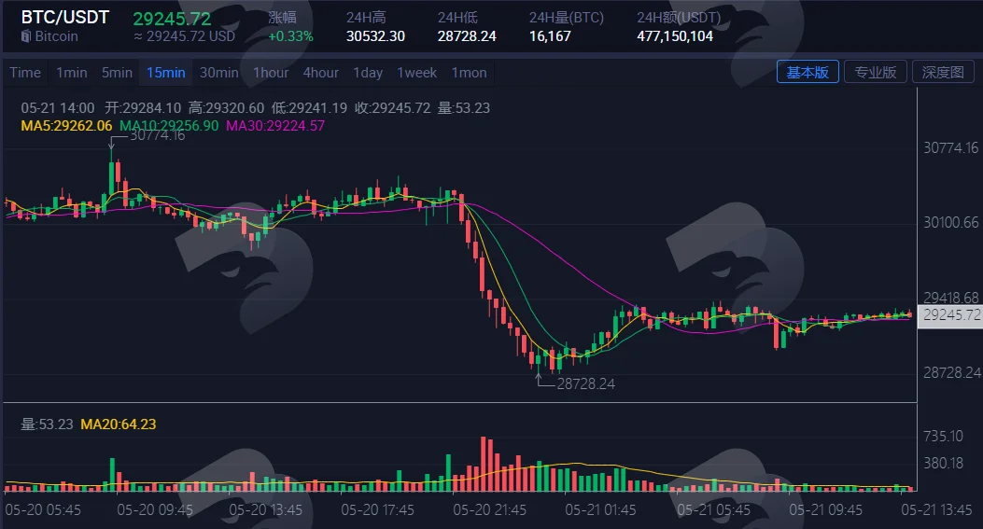Switch to 专业版 professional view

click(x=875, y=72)
